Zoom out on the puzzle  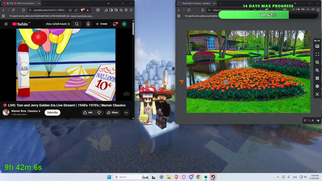[x=317, y=70]
